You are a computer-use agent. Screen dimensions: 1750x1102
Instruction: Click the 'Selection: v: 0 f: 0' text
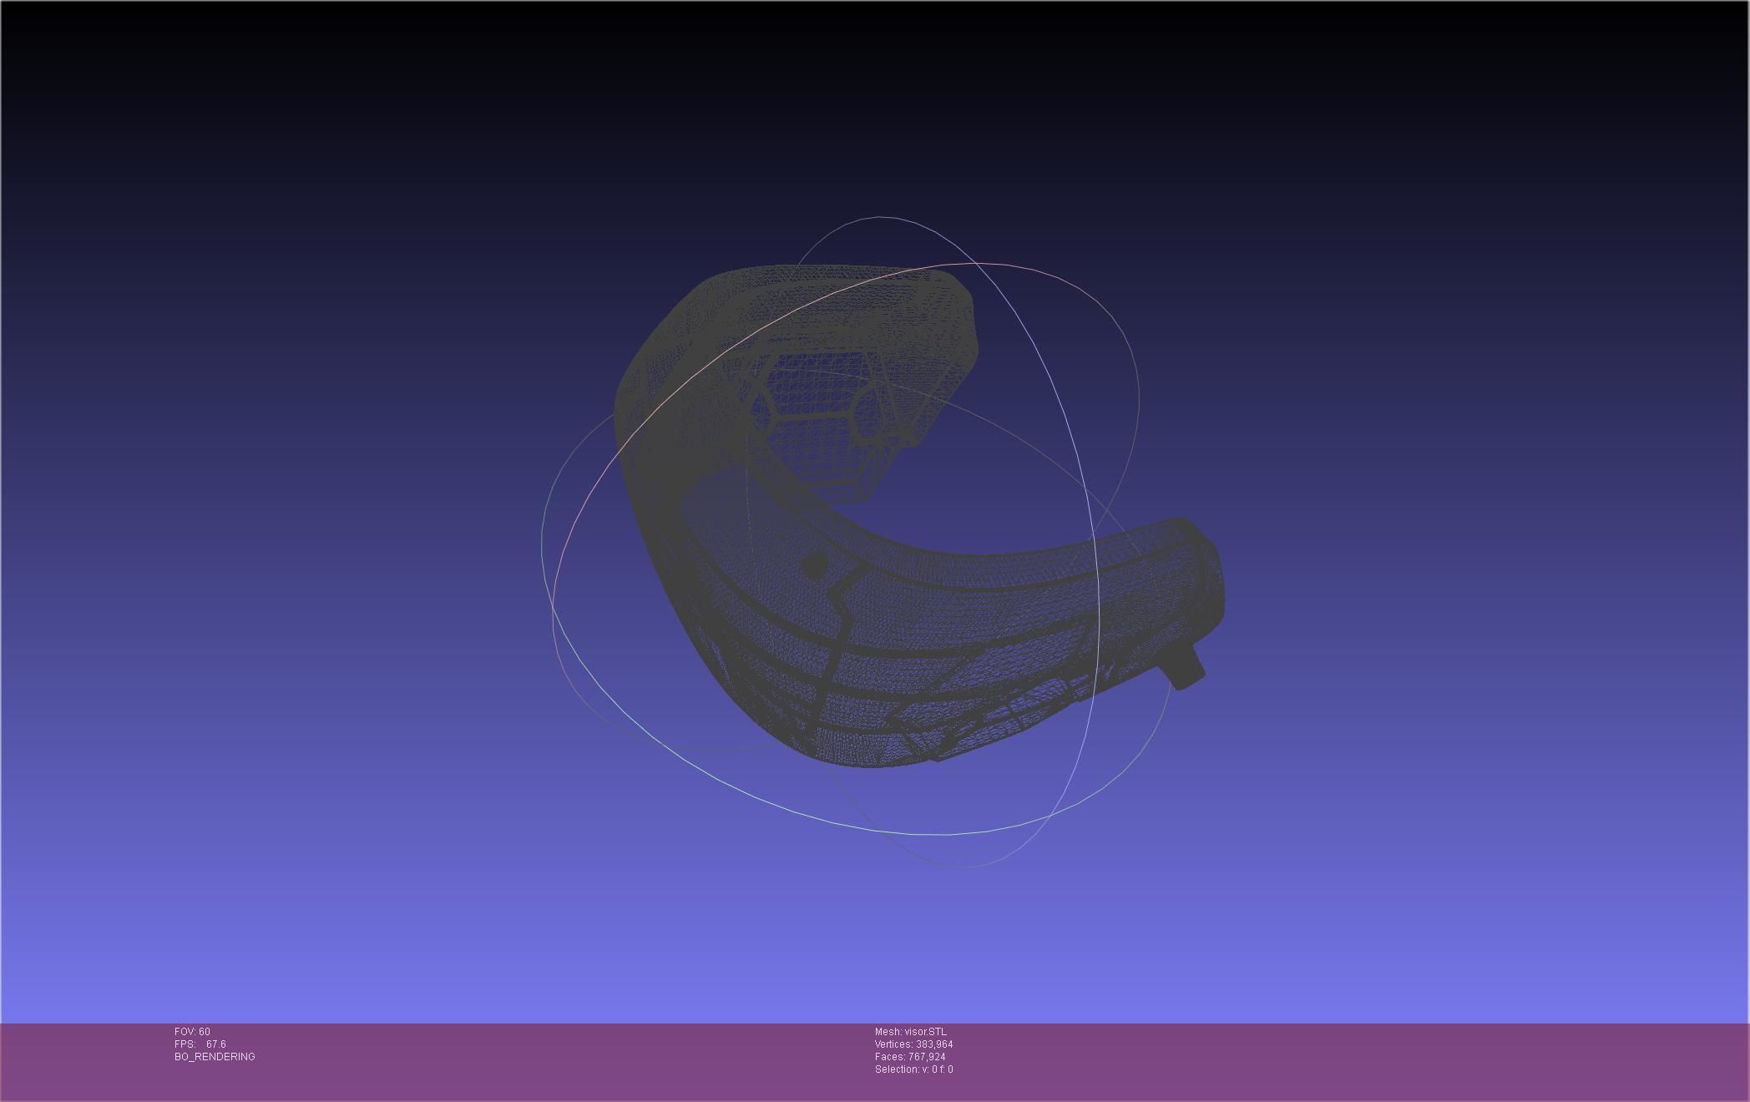(x=914, y=1069)
